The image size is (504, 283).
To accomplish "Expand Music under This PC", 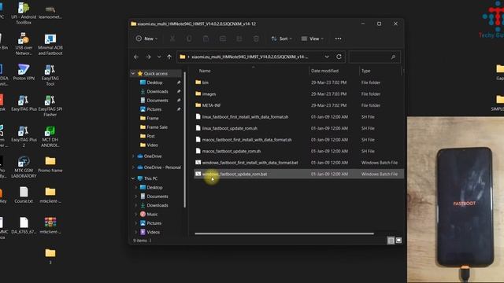I will pyautogui.click(x=136, y=214).
